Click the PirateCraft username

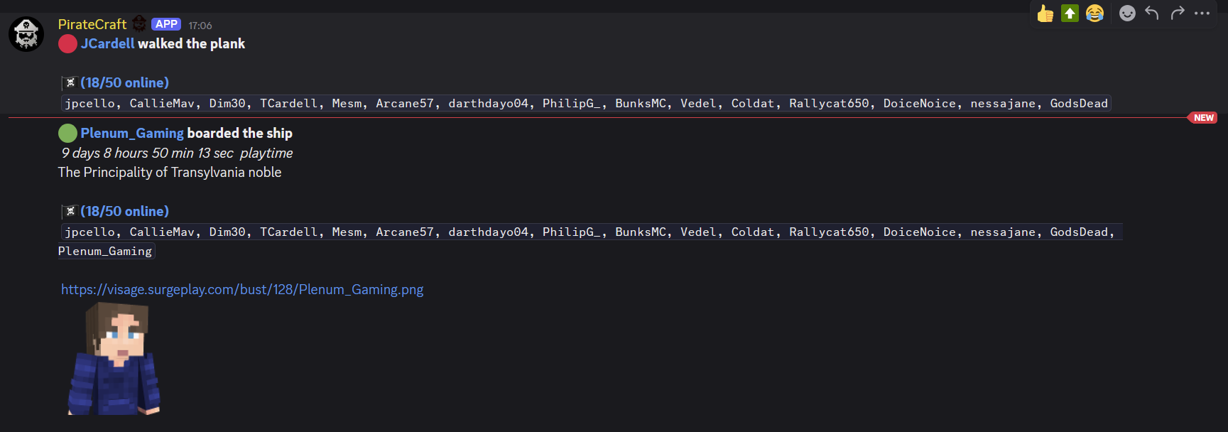click(x=92, y=24)
